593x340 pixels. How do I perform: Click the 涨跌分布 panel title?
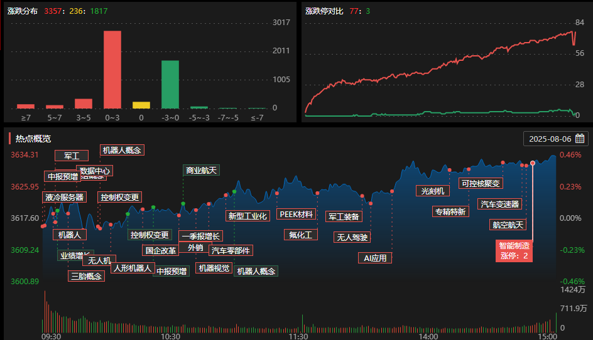point(23,11)
